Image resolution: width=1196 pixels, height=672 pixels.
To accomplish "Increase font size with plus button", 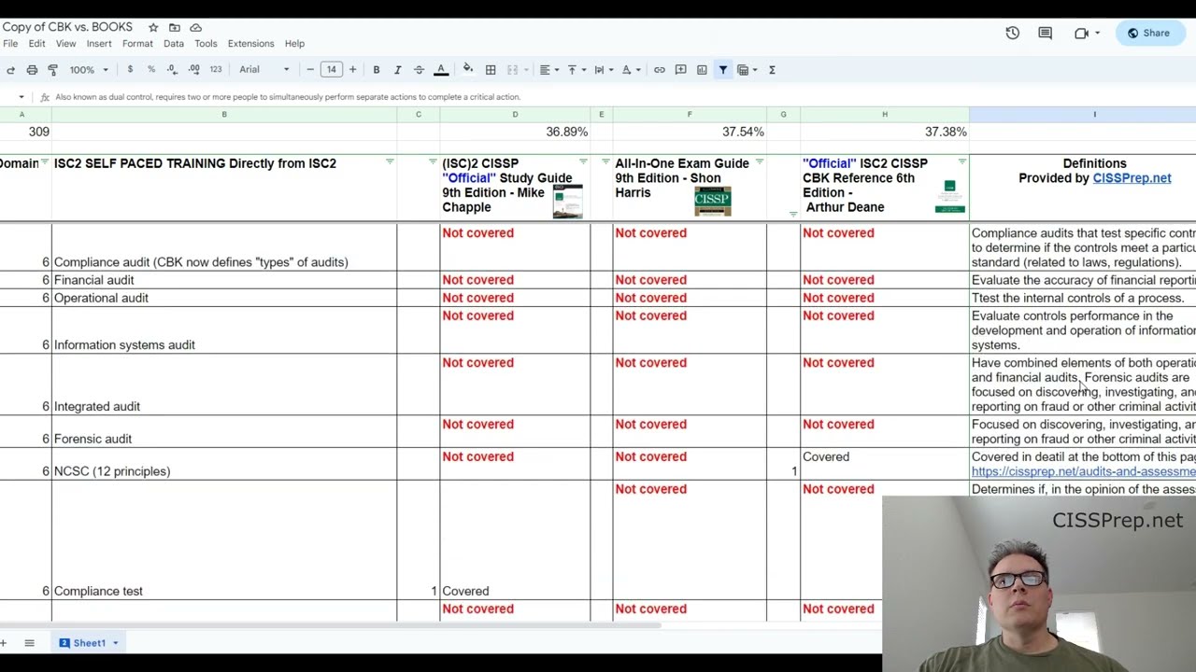I will [x=352, y=70].
